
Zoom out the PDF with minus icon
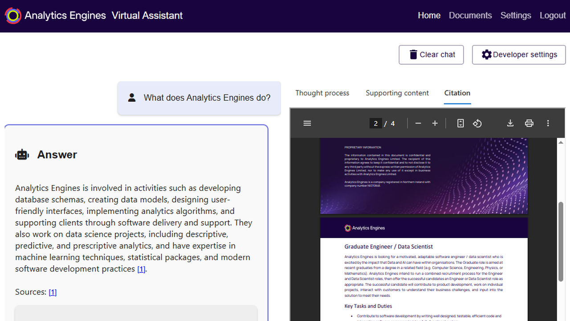tap(418, 123)
